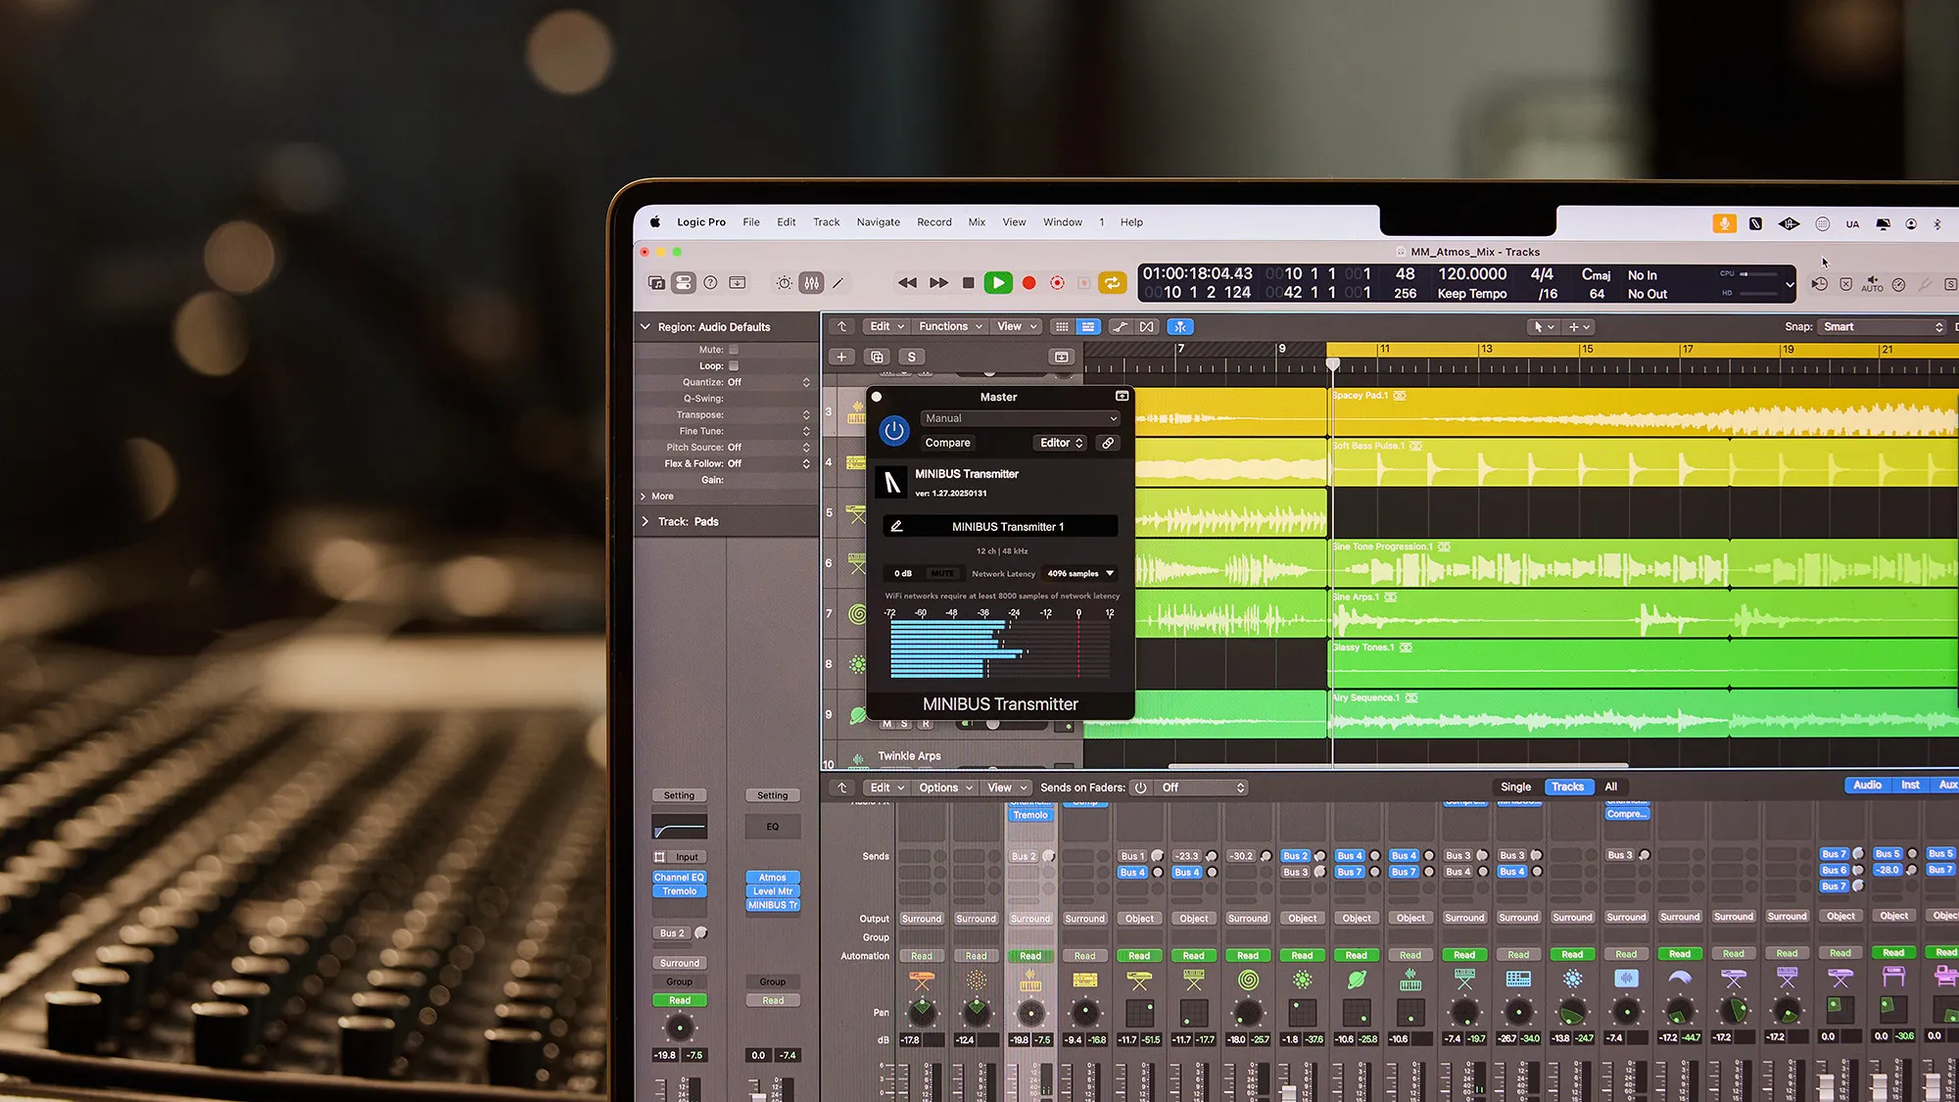Open Editors pencil icon in control bar
This screenshot has width=1959, height=1102.
(x=838, y=283)
